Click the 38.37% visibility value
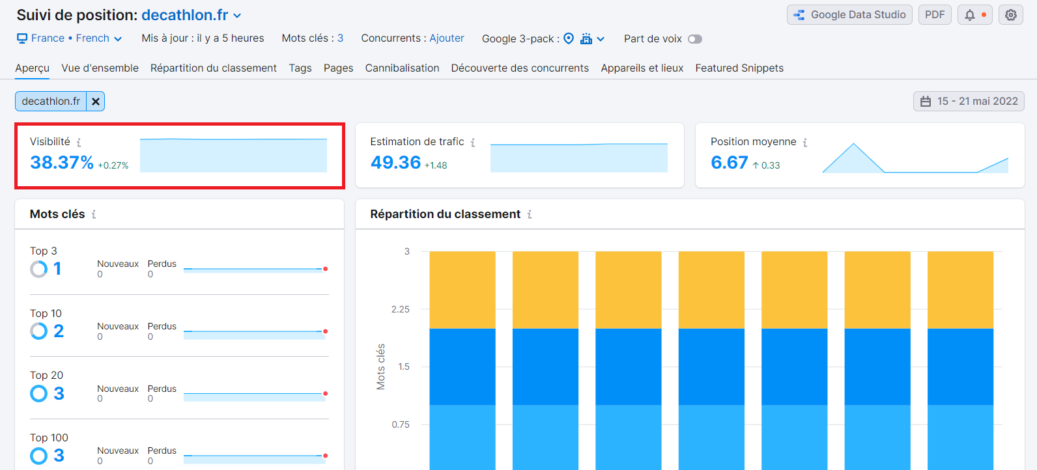 [x=62, y=163]
